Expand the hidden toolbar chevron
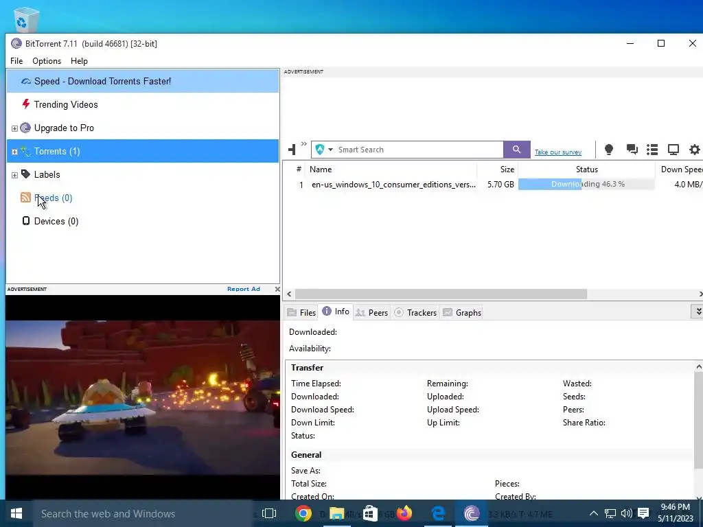 pyautogui.click(x=304, y=144)
